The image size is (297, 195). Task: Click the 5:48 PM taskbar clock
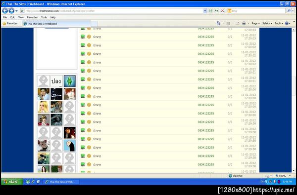pyautogui.click(x=287, y=182)
